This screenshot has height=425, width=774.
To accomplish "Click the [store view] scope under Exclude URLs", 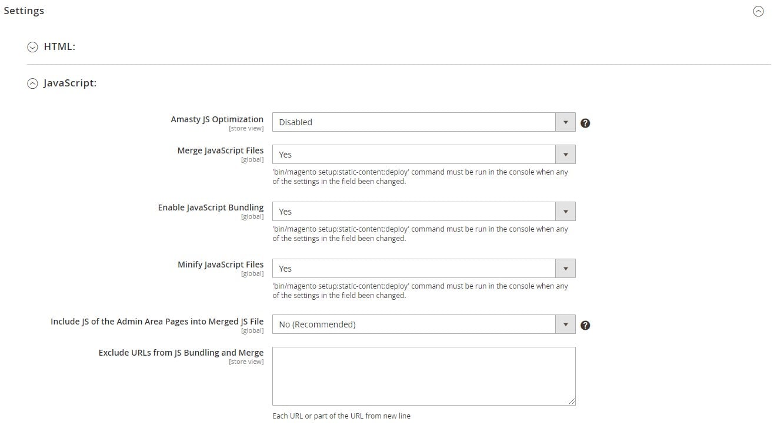I will point(246,362).
